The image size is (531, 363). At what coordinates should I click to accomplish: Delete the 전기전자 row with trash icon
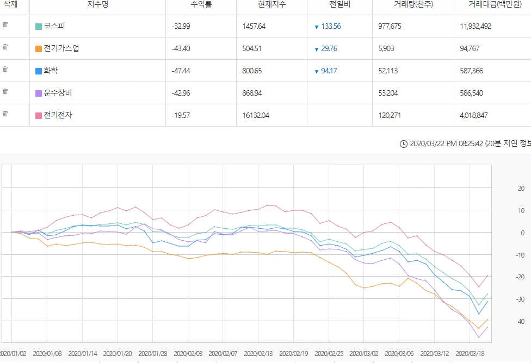5,114
